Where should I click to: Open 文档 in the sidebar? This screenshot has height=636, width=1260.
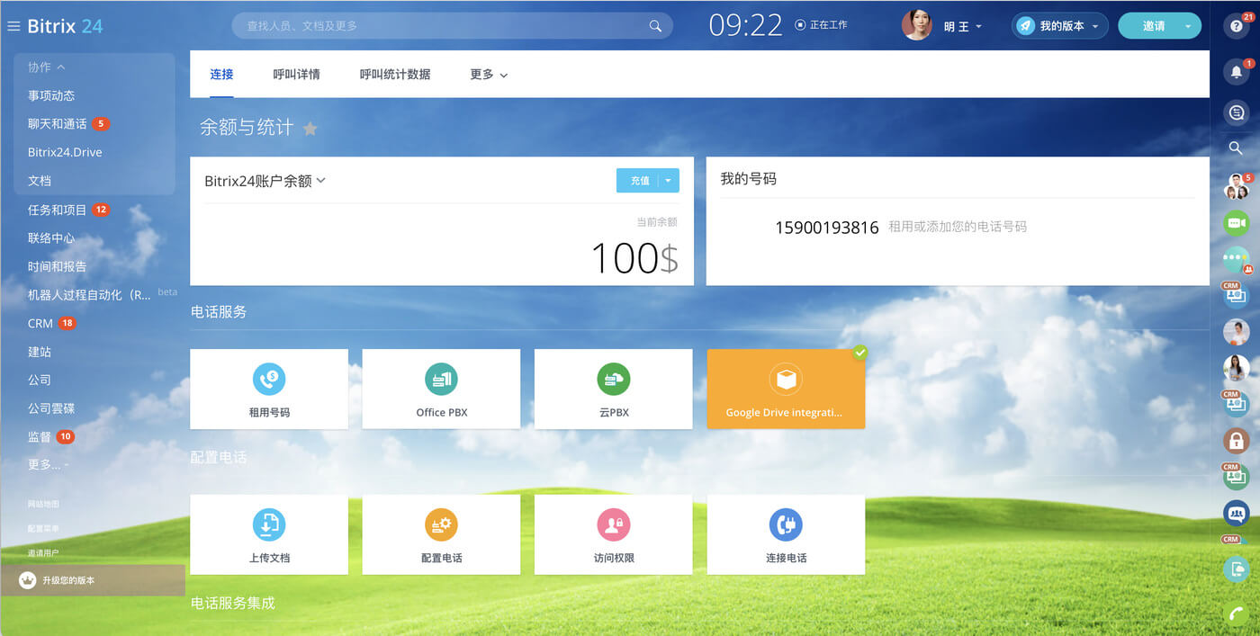pos(40,181)
